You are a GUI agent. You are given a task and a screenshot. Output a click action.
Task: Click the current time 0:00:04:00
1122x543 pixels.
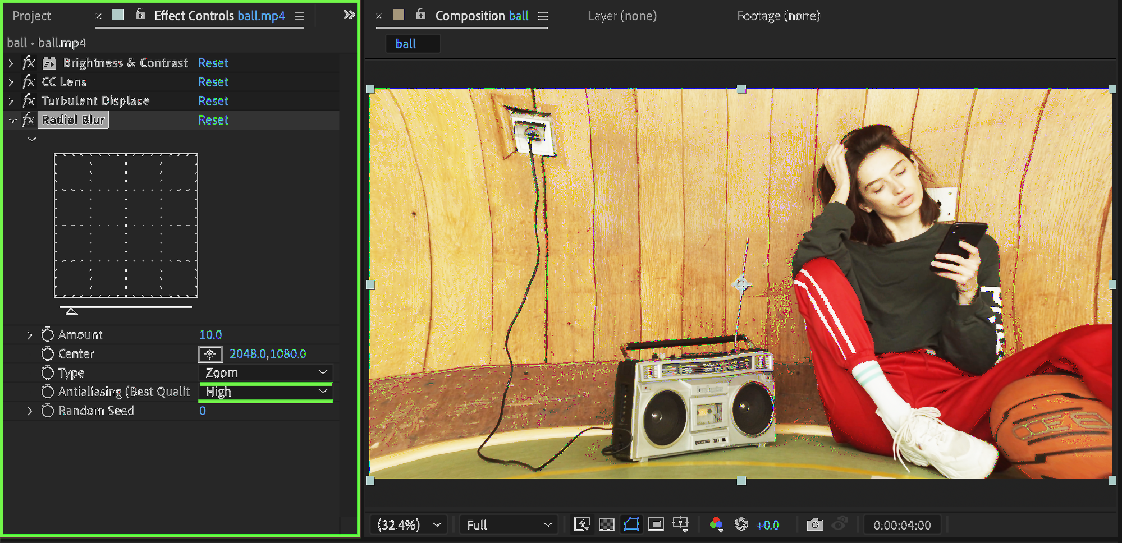pyautogui.click(x=902, y=525)
